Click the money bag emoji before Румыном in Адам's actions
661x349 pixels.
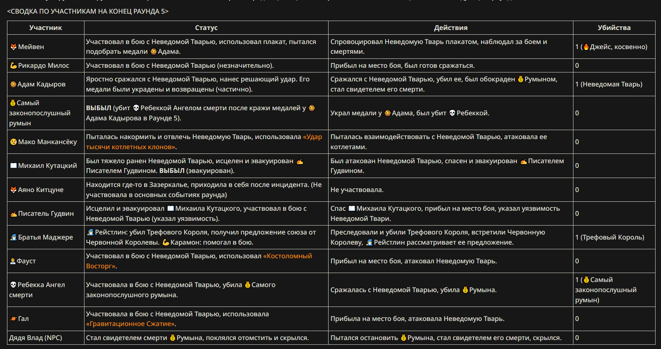[520, 79]
